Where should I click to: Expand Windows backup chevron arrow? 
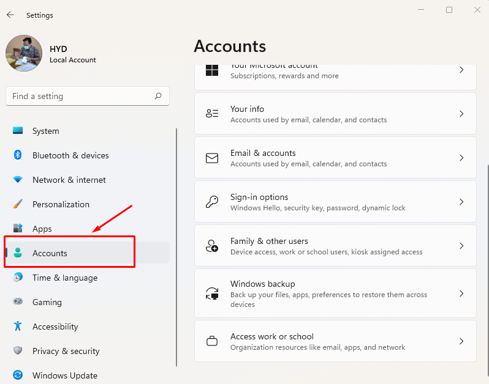(x=461, y=294)
